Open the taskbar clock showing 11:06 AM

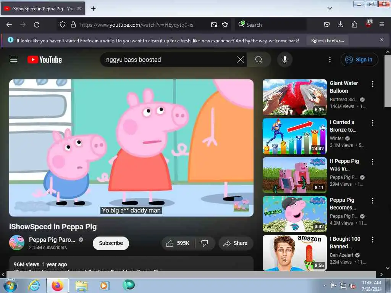[371, 286]
